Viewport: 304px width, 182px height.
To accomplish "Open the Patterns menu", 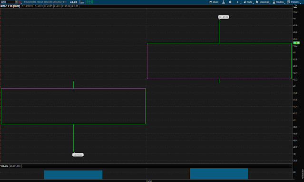I will (294, 2).
